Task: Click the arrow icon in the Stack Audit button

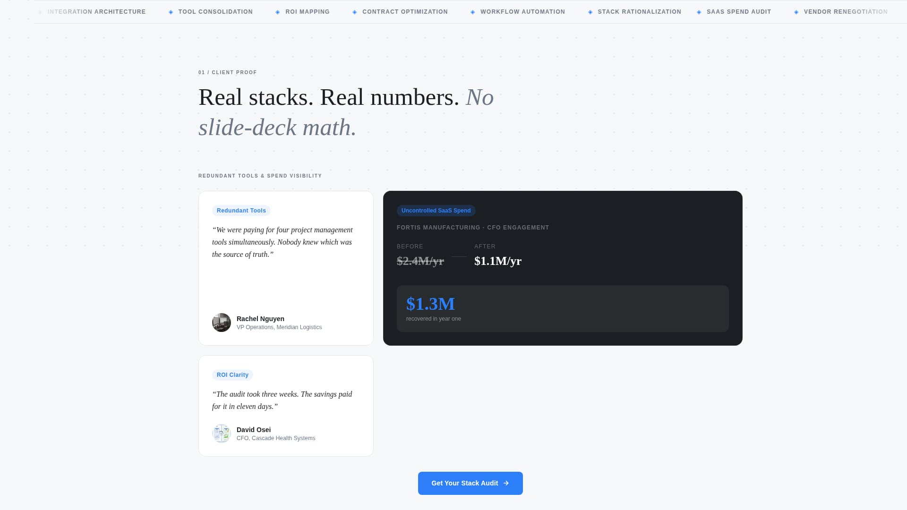Action: [506, 483]
